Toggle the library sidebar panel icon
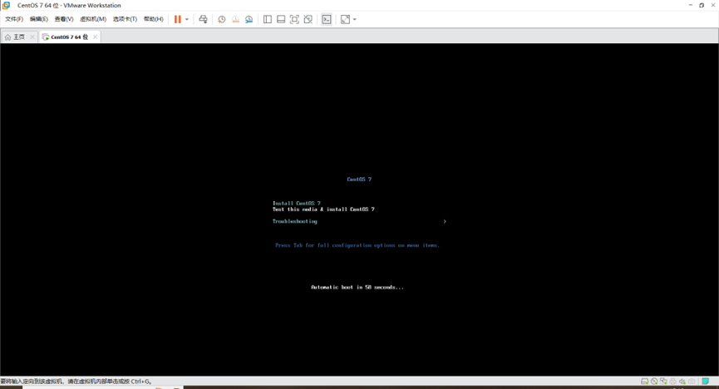 [x=268, y=19]
